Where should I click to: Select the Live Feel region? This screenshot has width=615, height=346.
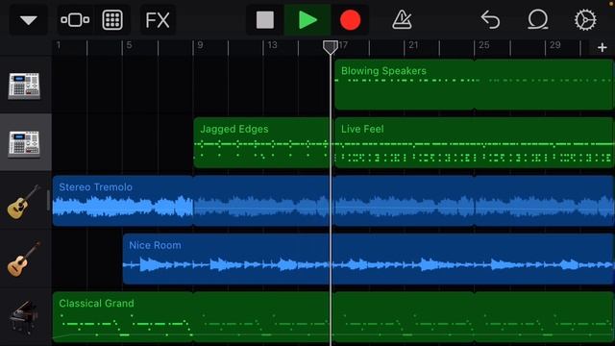pos(475,142)
